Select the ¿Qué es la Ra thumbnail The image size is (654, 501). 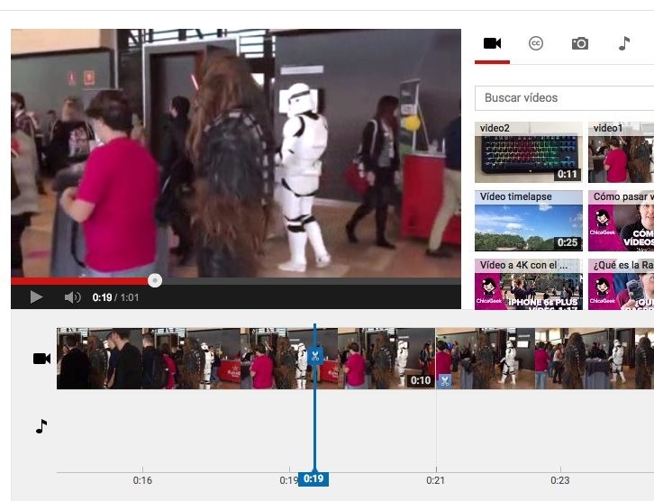click(621, 284)
